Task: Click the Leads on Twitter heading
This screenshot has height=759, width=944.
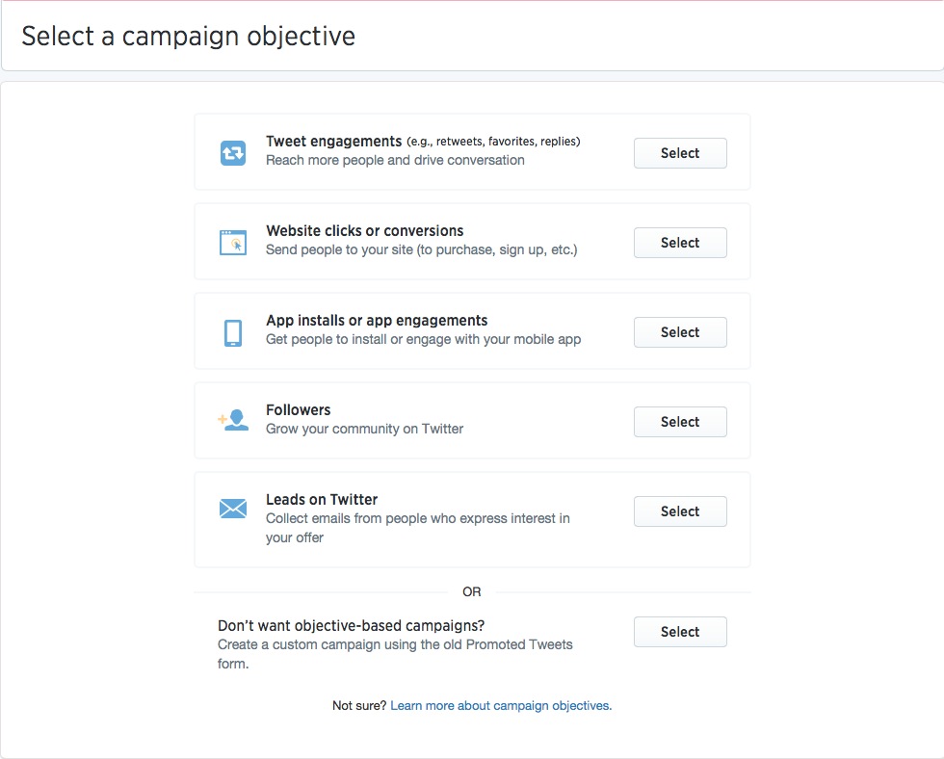Action: [322, 500]
